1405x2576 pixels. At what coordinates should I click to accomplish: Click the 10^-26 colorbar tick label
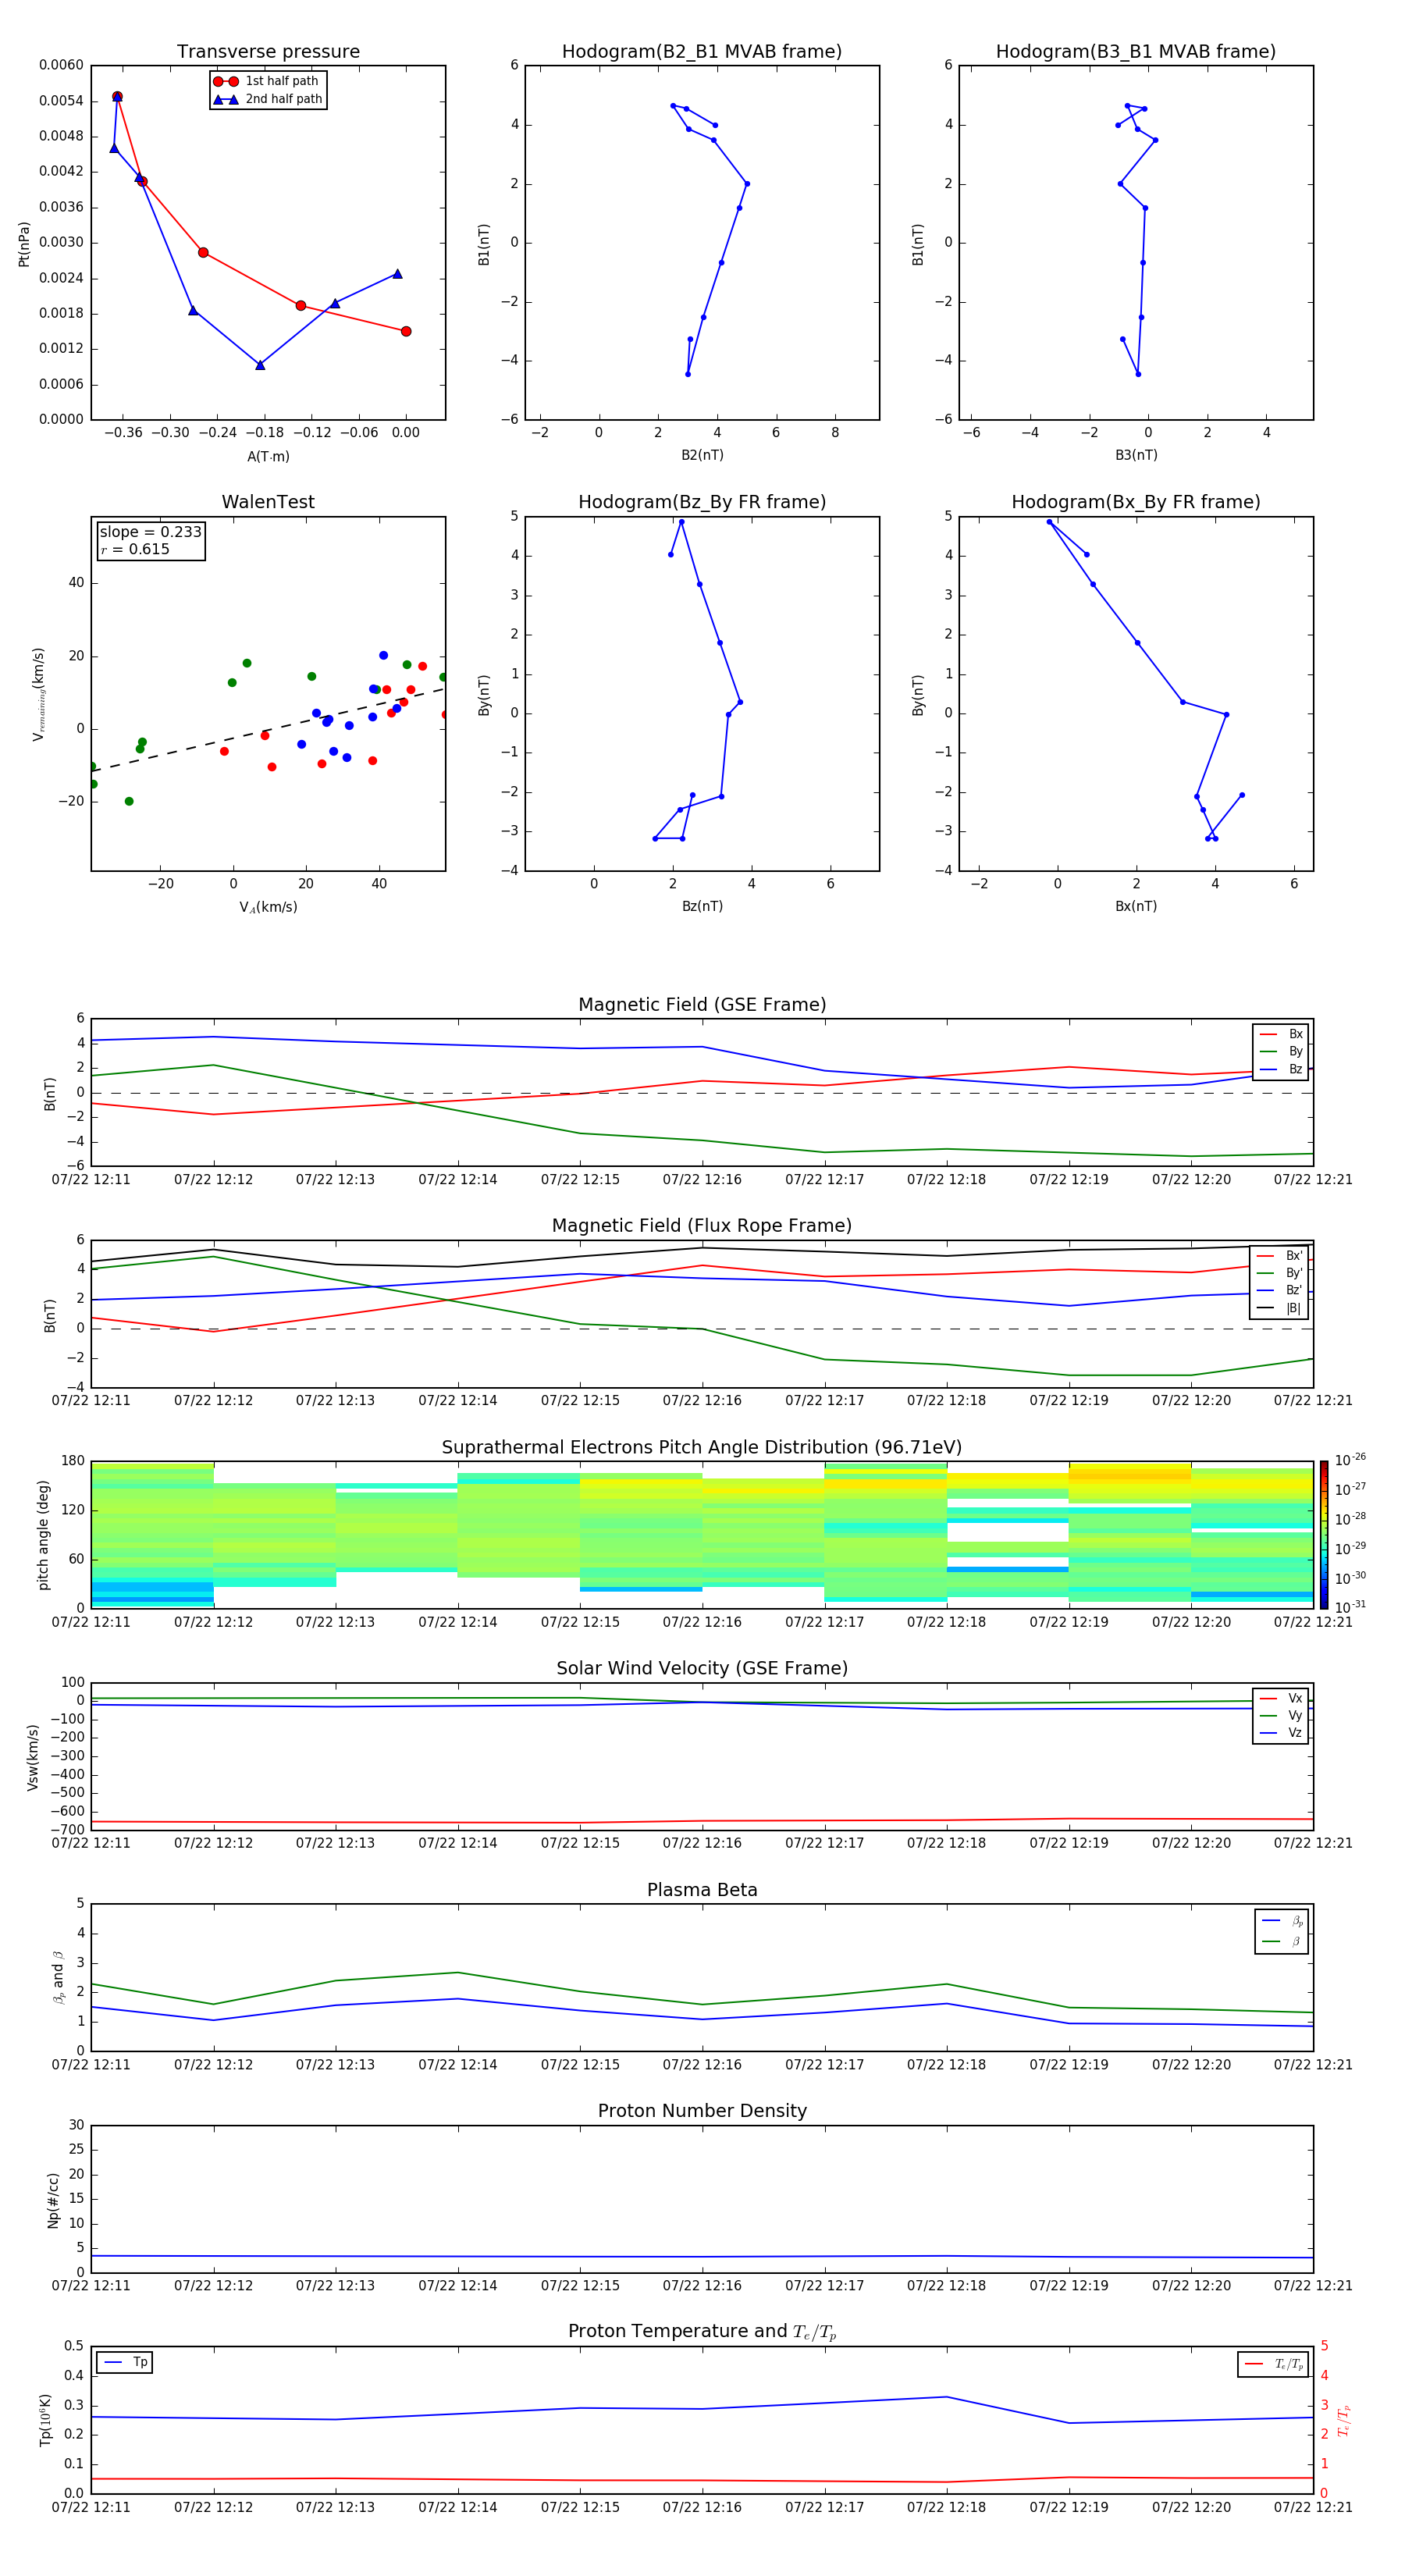coord(1350,1460)
